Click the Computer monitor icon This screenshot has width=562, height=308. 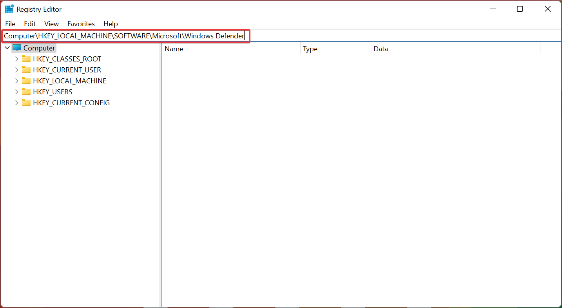pos(17,48)
